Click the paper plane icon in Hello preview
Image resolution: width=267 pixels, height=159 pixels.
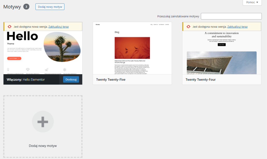(46, 70)
